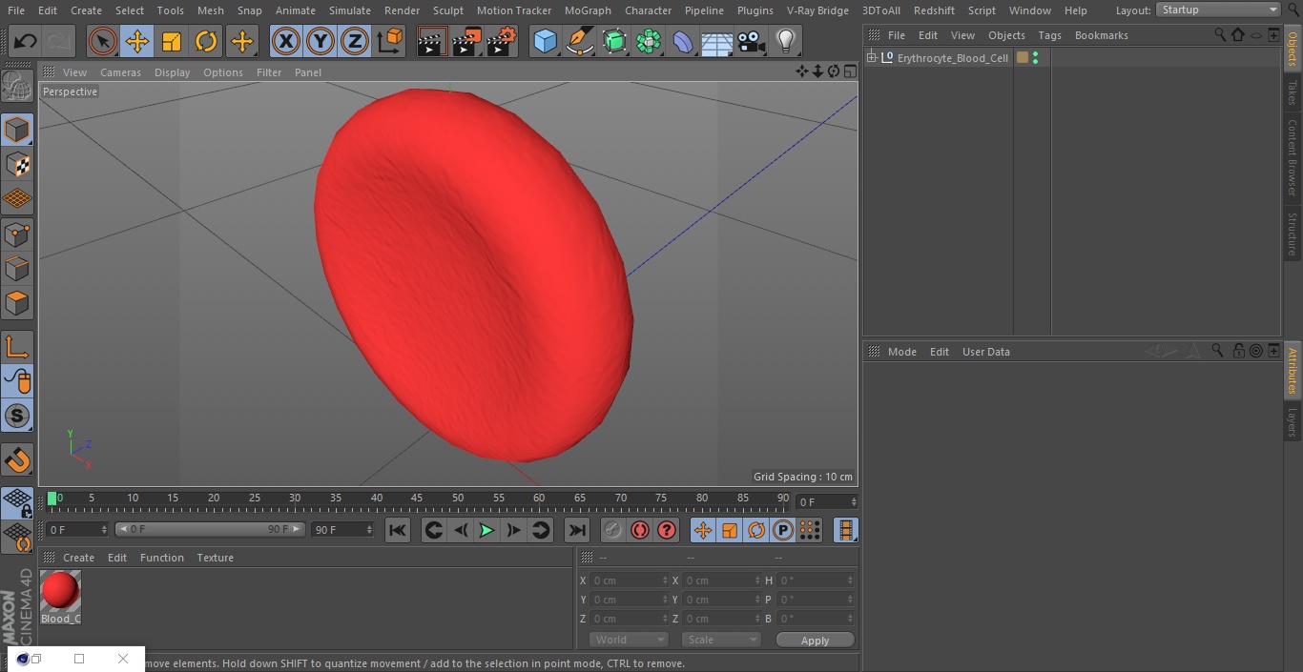Open the File menu

16,10
